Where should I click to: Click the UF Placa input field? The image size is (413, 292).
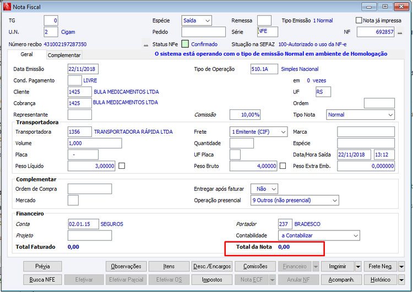(x=235, y=155)
